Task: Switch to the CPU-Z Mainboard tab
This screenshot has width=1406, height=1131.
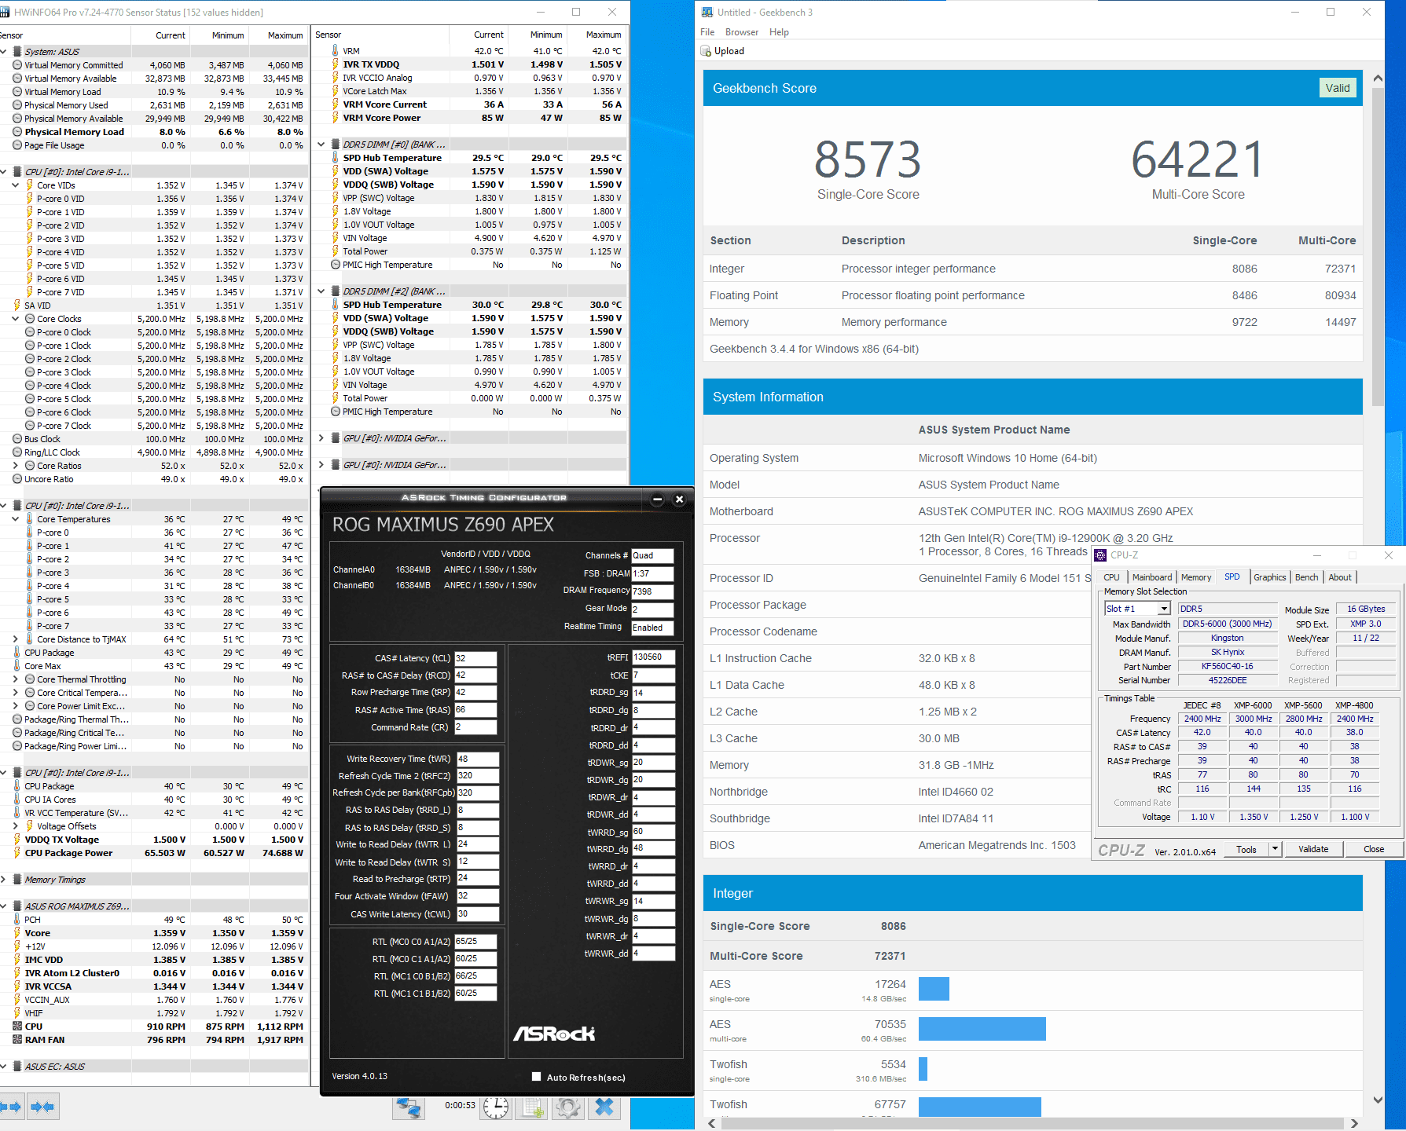Action: 1152,577
